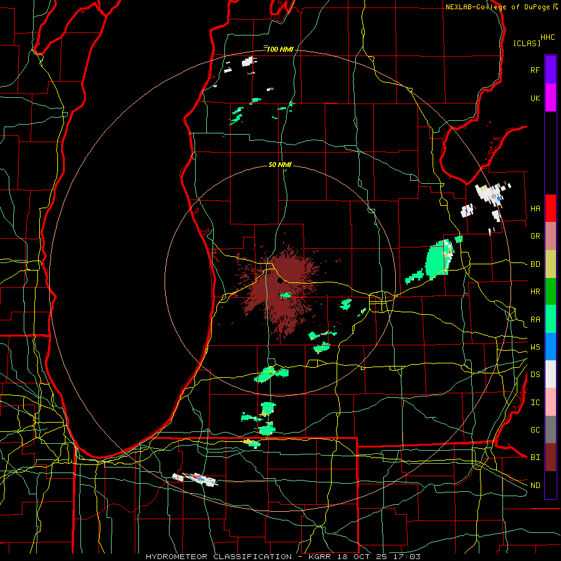Click the ND legend label
This screenshot has height=561, width=561.
(x=535, y=486)
